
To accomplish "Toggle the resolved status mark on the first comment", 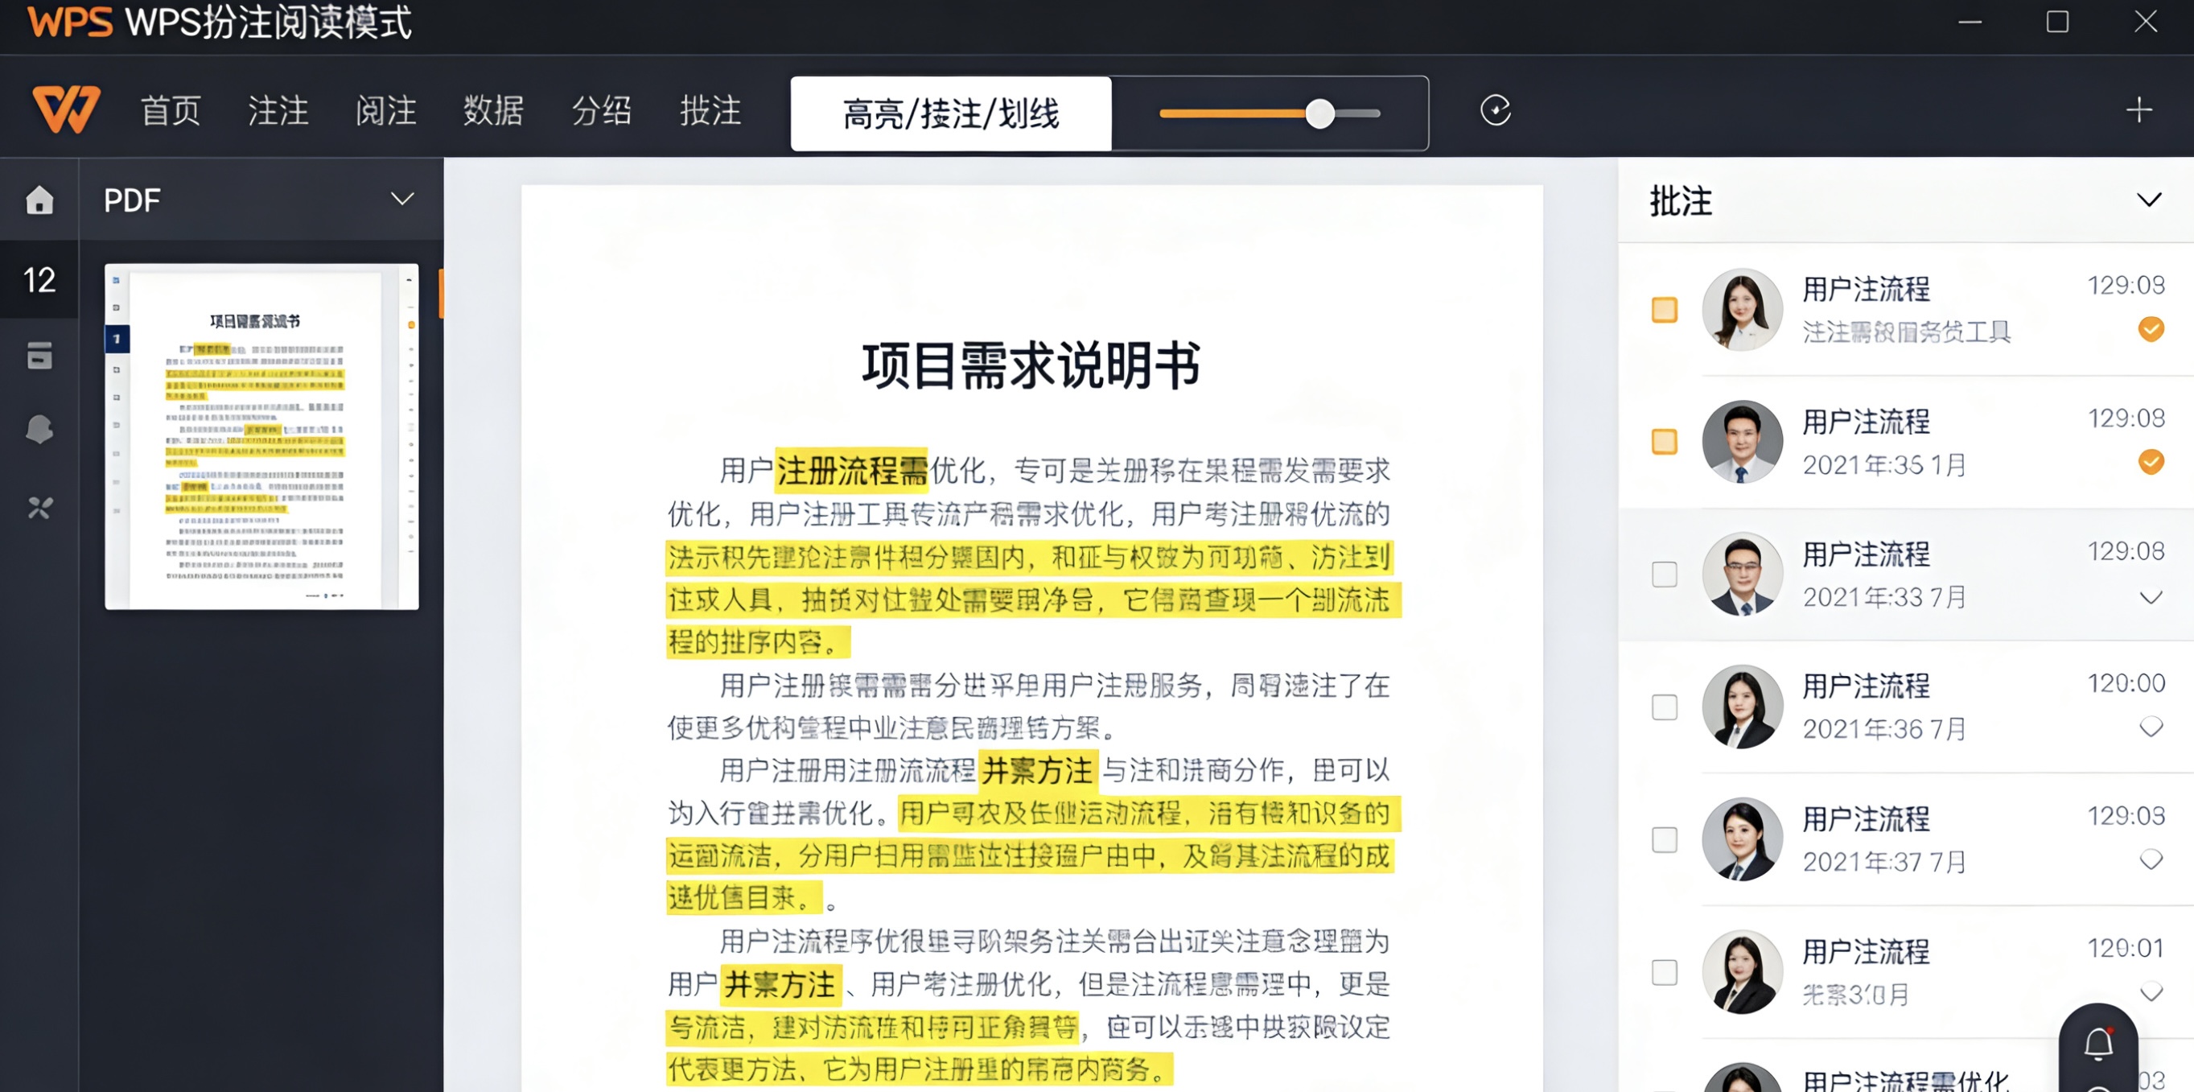I will pyautogui.click(x=2152, y=329).
